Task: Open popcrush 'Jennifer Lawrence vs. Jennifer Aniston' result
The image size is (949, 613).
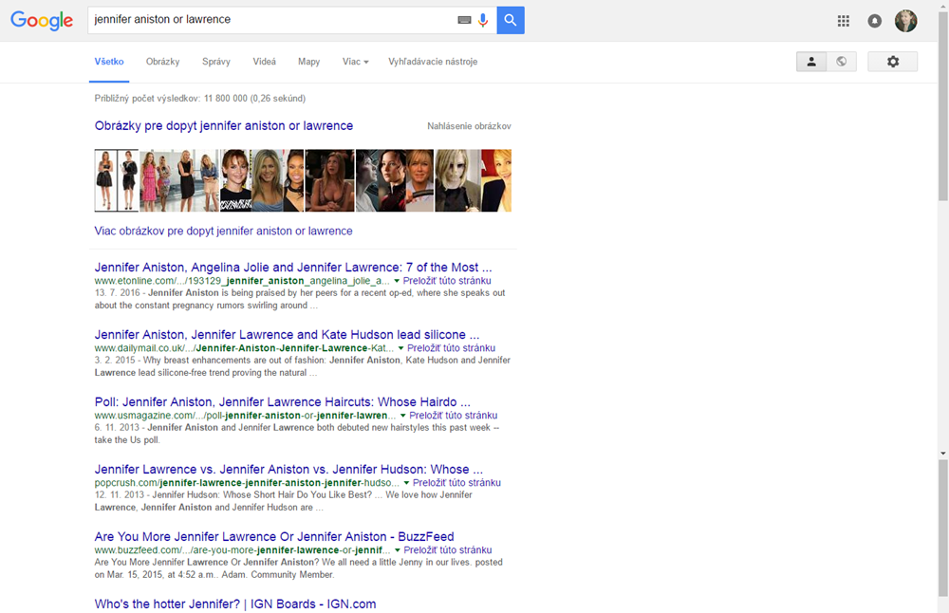Action: click(x=288, y=469)
